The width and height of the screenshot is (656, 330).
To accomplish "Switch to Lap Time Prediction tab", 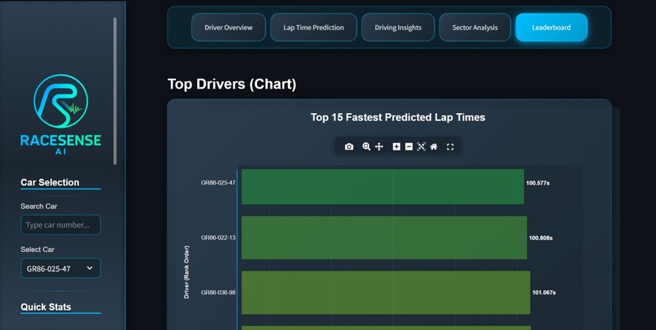I will (x=313, y=28).
